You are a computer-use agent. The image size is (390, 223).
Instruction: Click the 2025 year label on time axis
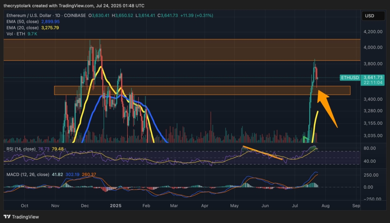116,206
